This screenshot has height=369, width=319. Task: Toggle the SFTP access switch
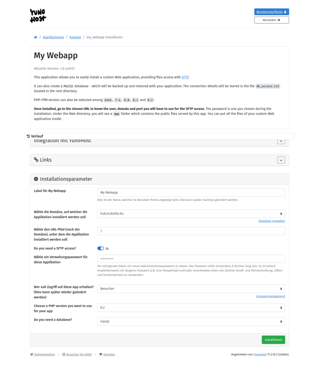coord(100,248)
